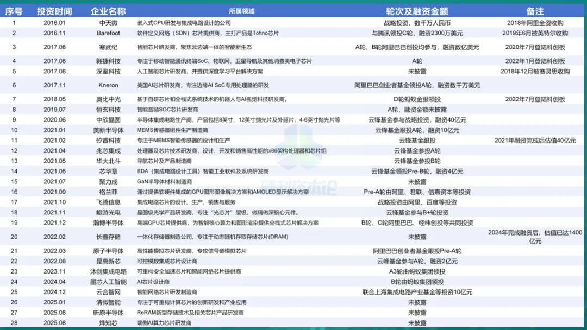The image size is (587, 330).
Task: Select the company name 原子半导体
Action: 108,250
